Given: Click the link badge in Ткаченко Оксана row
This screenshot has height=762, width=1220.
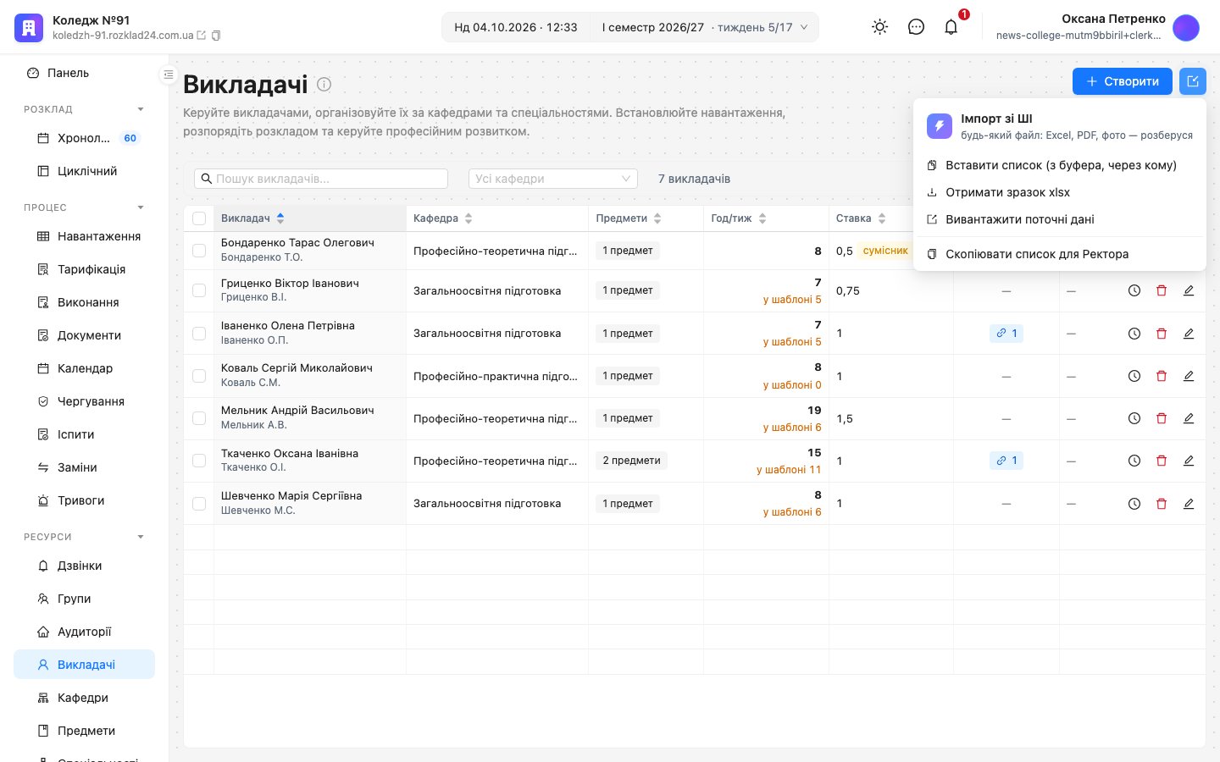Looking at the screenshot, I should (1006, 461).
